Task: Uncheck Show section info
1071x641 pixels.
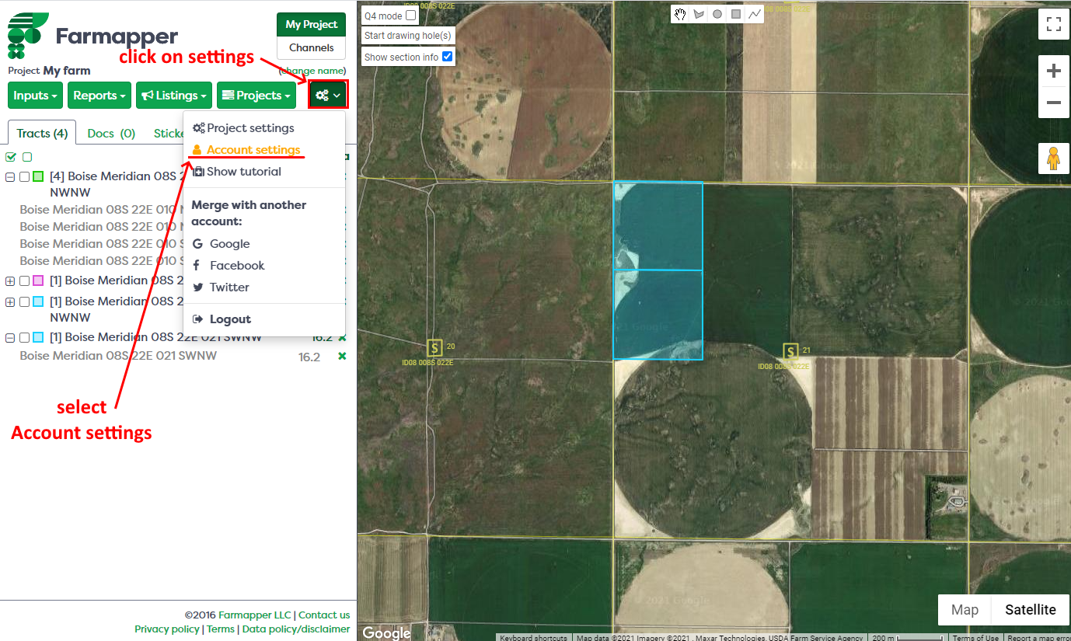Action: (x=447, y=57)
